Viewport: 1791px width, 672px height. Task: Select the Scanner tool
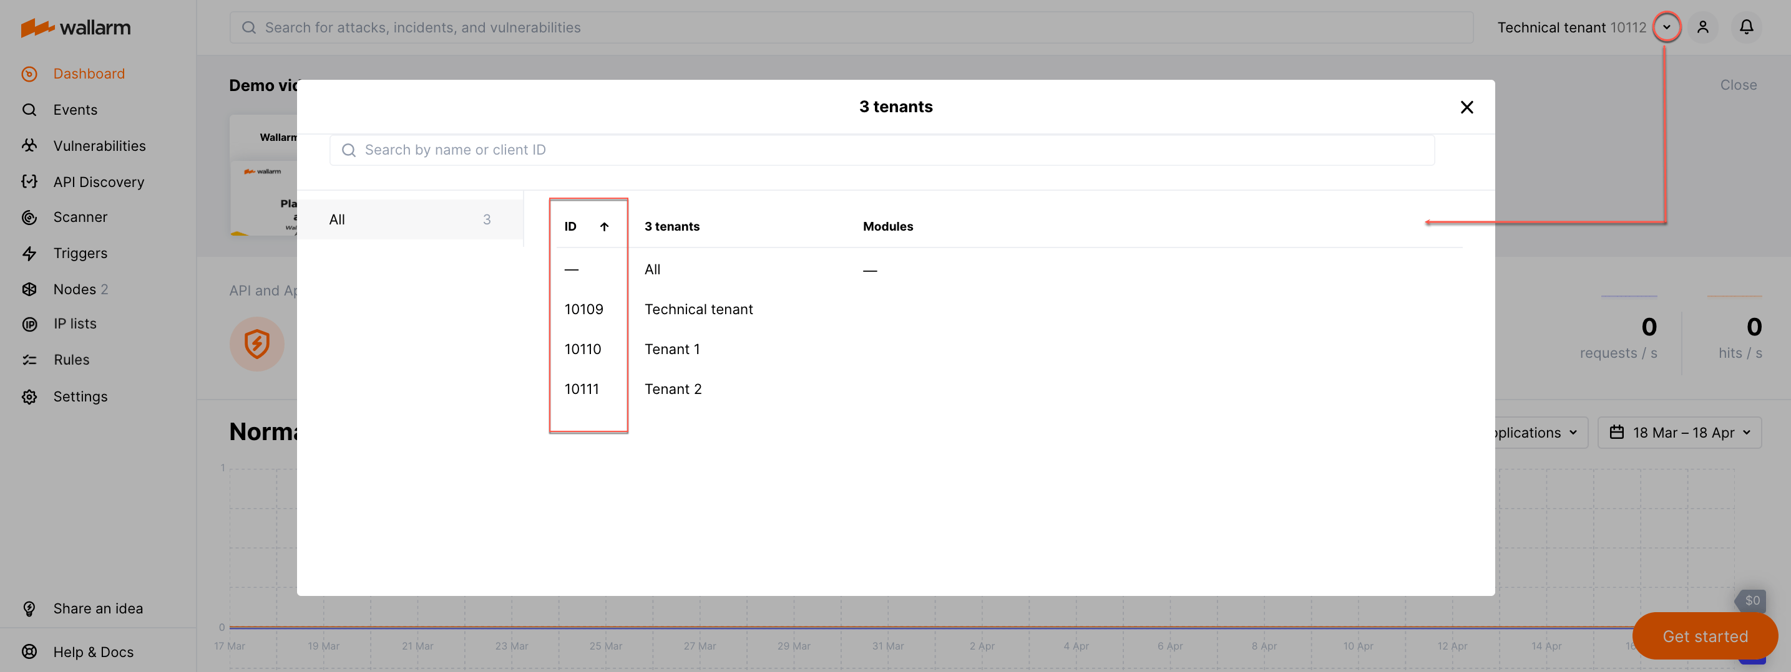[x=80, y=218]
